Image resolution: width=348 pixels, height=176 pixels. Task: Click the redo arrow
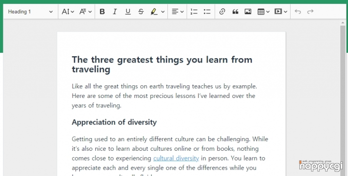click(x=310, y=12)
